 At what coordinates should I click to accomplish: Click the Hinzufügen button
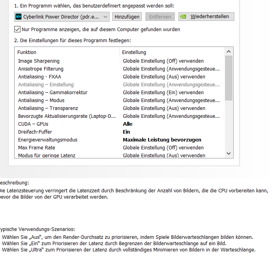coord(127,17)
